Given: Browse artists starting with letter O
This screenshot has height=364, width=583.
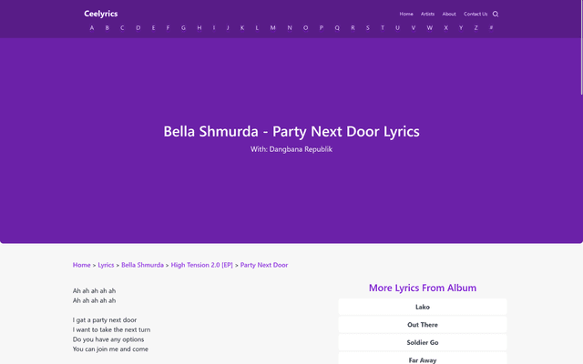Looking at the screenshot, I should [x=306, y=28].
